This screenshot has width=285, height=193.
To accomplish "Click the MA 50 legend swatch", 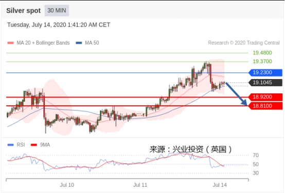I will [79, 43].
